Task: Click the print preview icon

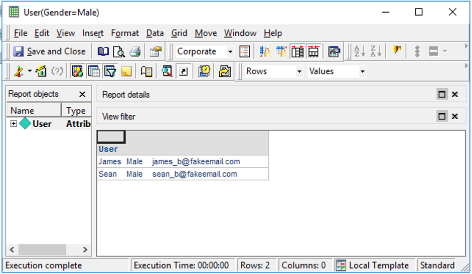Action: 119,52
